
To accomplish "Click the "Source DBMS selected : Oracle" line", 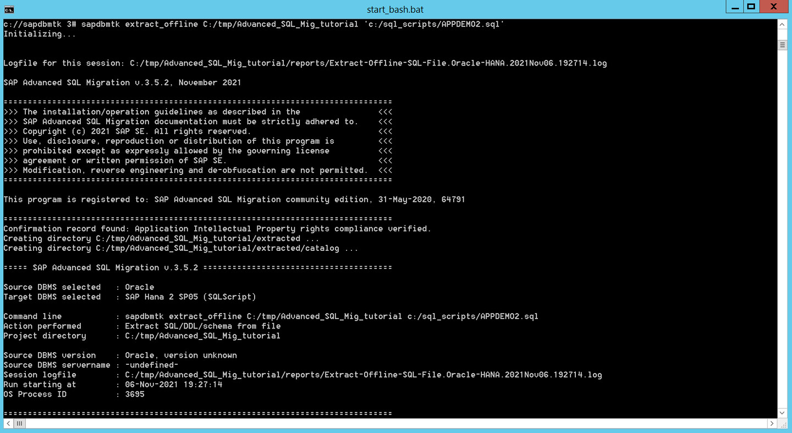I will pyautogui.click(x=79, y=287).
